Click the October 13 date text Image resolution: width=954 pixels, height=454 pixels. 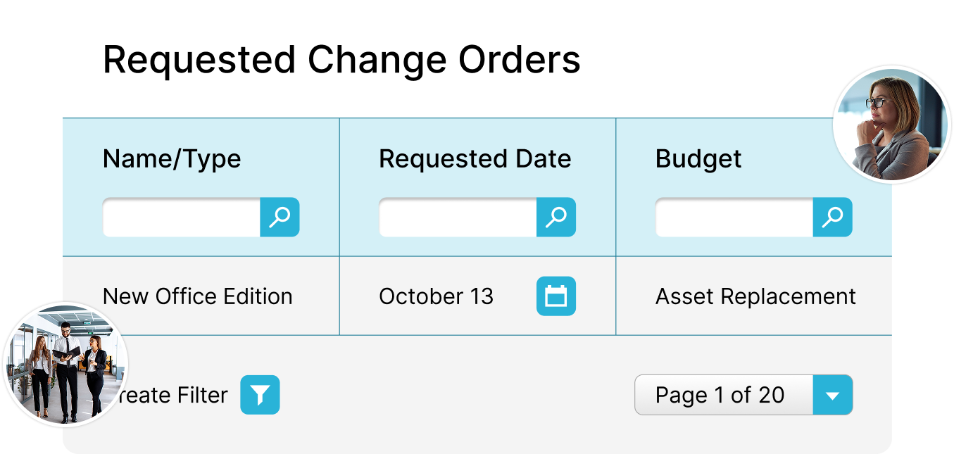[x=437, y=296]
